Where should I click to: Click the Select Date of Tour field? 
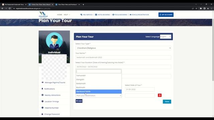tap(140, 89)
